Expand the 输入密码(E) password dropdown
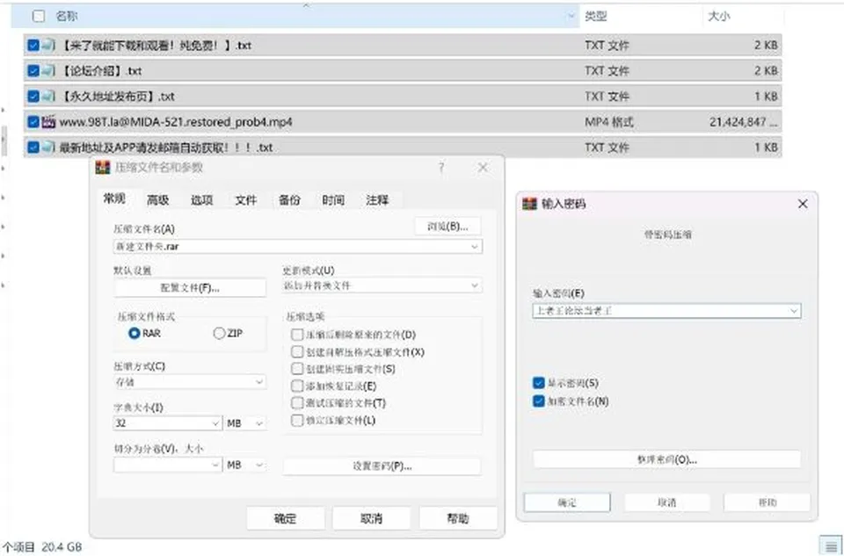 tap(793, 311)
